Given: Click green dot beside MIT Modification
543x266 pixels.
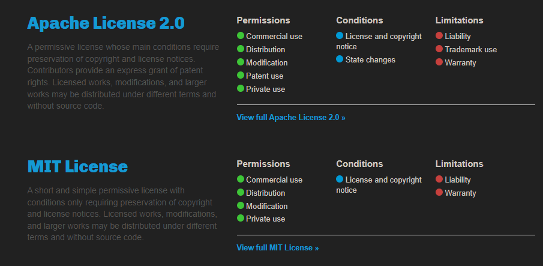Looking at the screenshot, I should point(241,206).
